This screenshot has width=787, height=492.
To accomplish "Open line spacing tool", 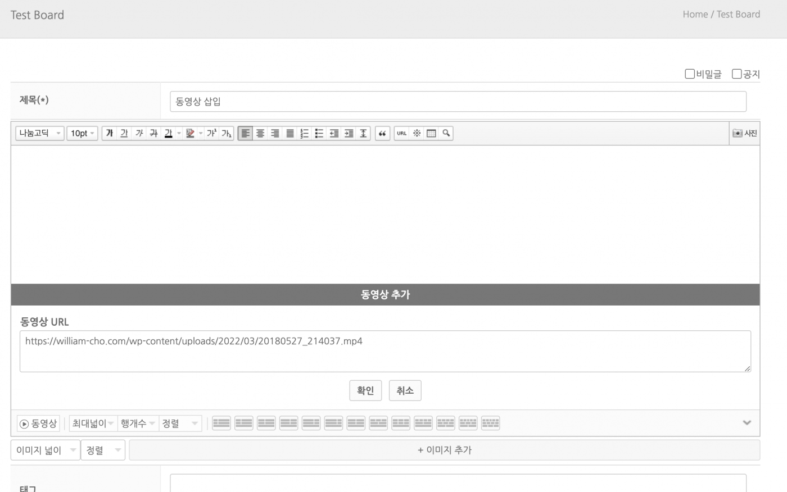I will (x=363, y=133).
